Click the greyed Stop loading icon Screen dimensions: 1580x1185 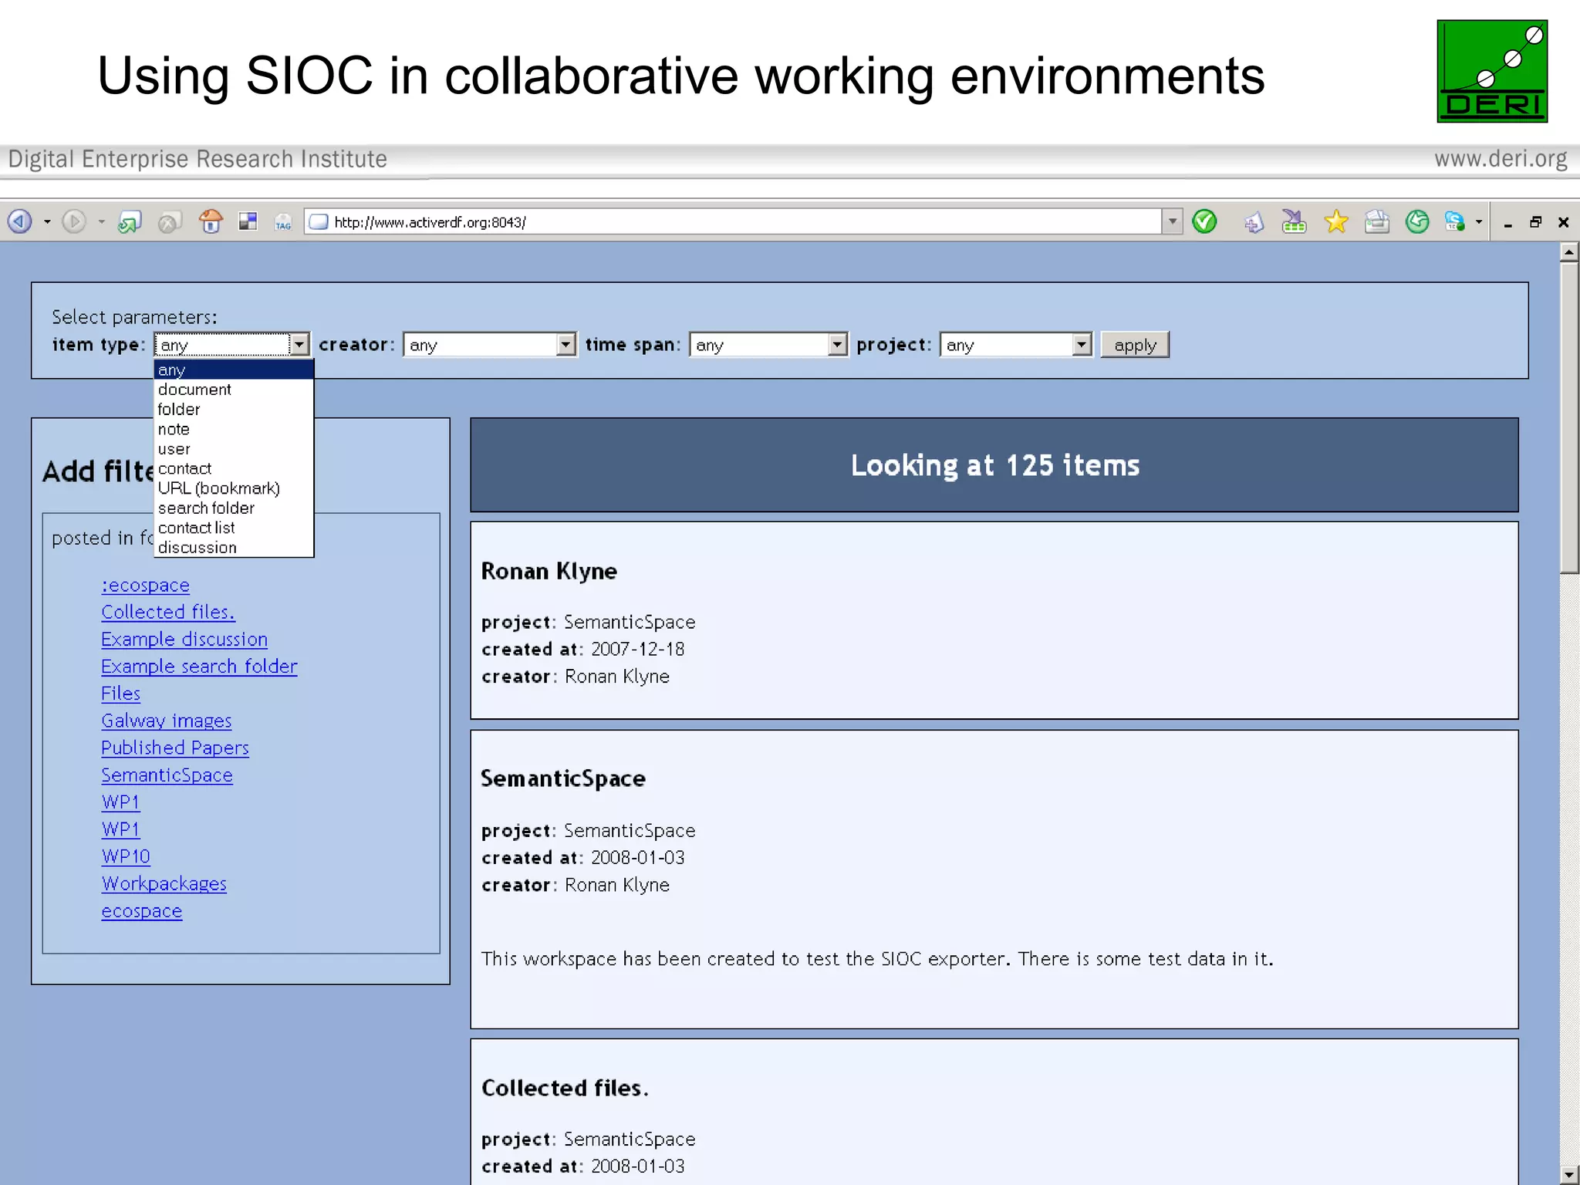tap(169, 222)
